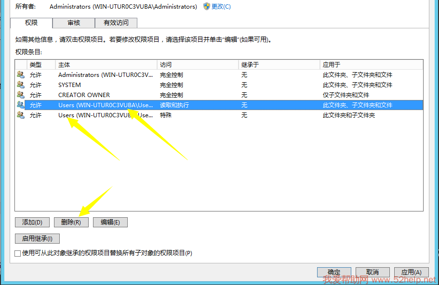Confirm with the 确定 button
Screen dimensions: 439x285
(x=334, y=273)
